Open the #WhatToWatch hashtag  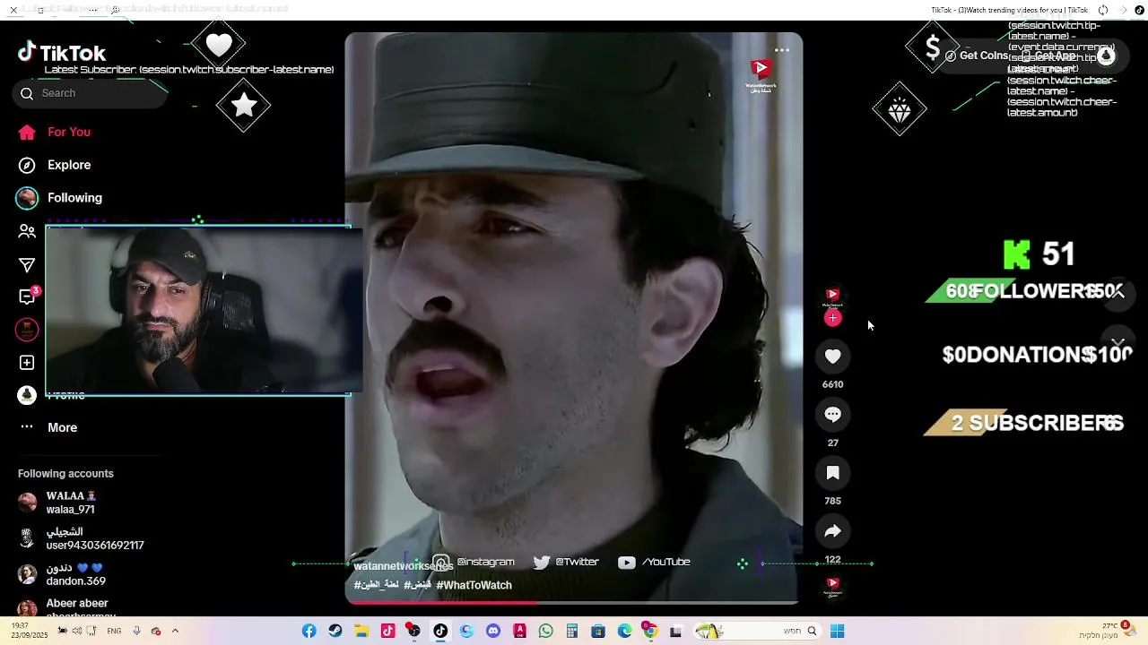474,585
